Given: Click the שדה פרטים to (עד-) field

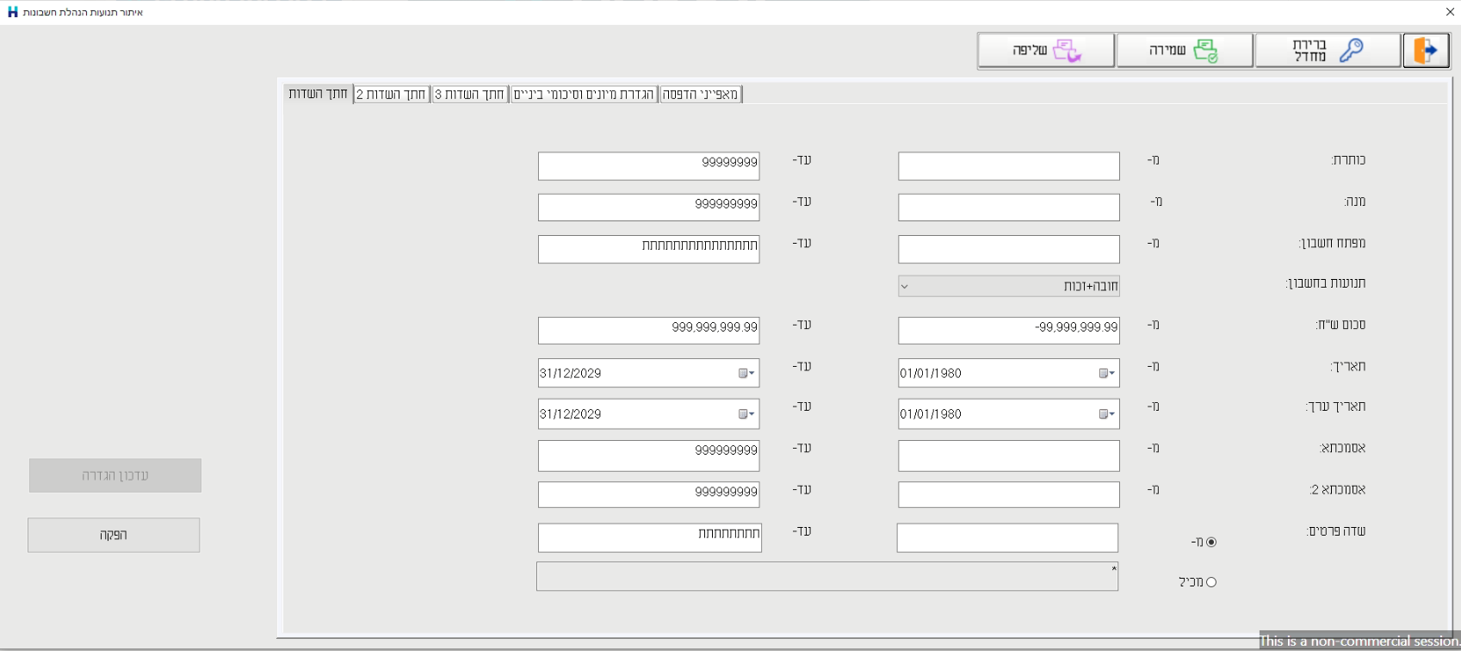Looking at the screenshot, I should click(650, 537).
